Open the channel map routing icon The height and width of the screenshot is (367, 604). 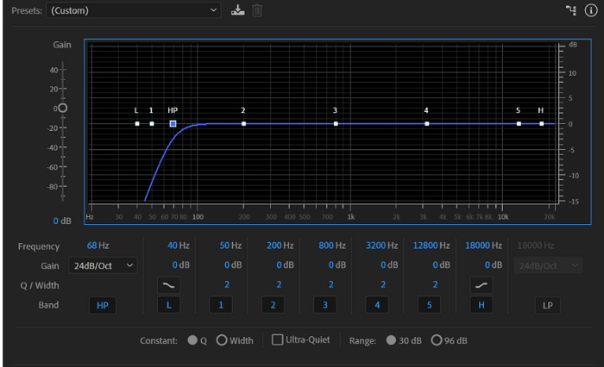click(569, 10)
